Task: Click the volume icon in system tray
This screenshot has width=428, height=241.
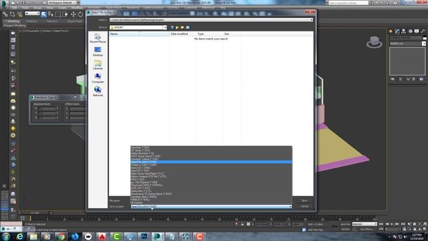Action: [x=405, y=237]
